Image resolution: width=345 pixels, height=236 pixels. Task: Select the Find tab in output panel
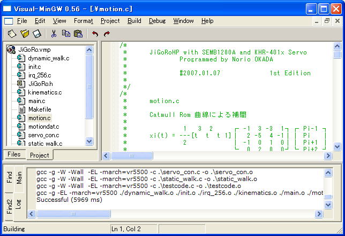point(9,177)
